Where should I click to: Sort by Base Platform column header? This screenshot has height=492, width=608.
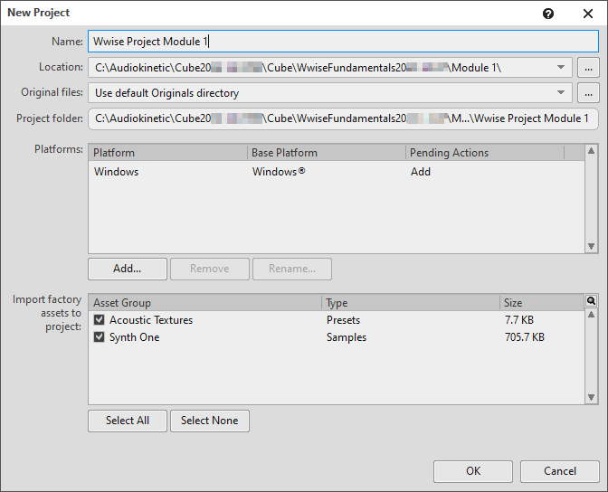coord(327,153)
